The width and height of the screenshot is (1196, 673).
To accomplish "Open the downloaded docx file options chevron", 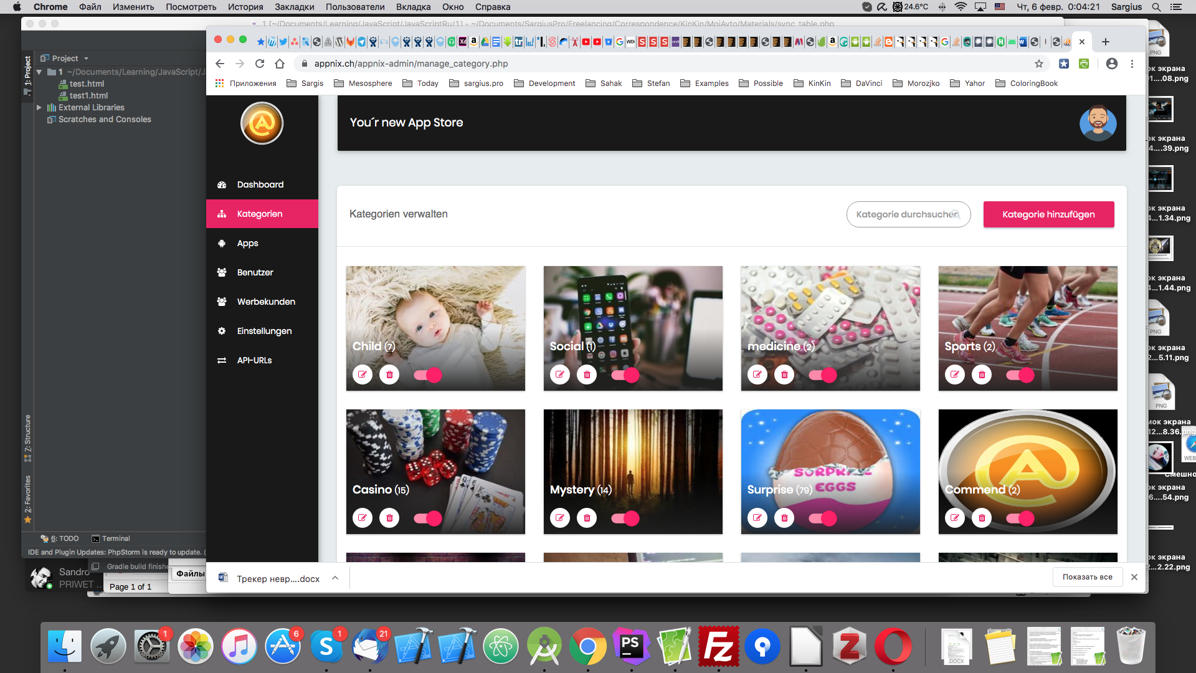I will coord(335,578).
